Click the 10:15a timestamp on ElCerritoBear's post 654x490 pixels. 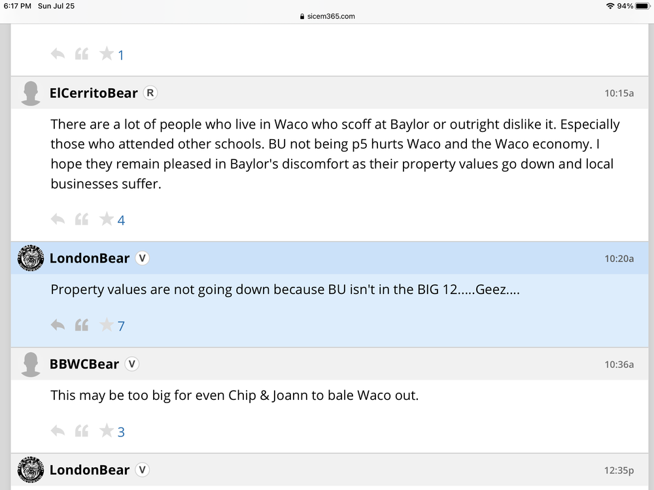pos(619,93)
